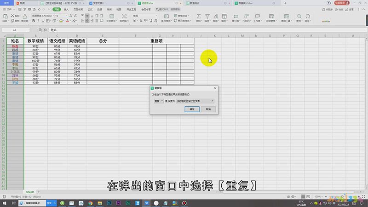This screenshot has height=207, width=368.
Task: Click the 总分 header cell
Action: [x=103, y=41]
